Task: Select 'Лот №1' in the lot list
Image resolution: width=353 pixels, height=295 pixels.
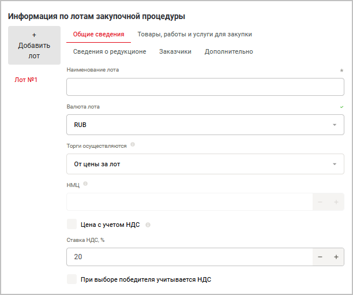Action: 26,80
